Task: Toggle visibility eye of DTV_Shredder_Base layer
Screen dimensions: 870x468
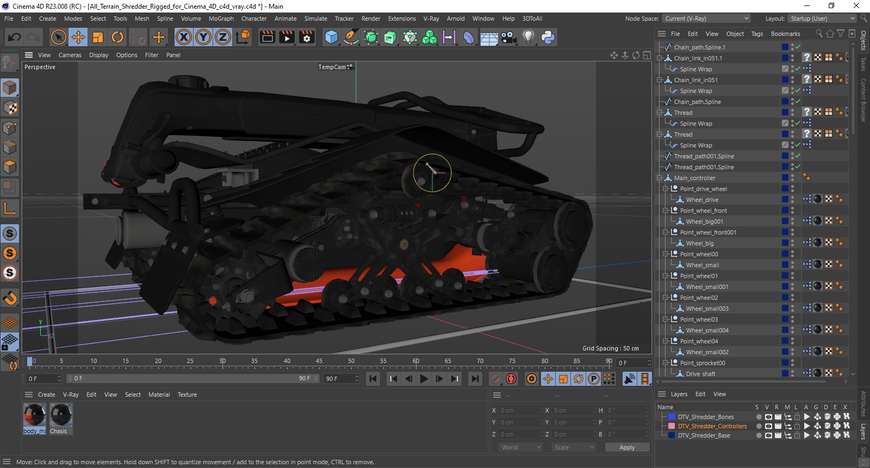Action: (x=768, y=435)
